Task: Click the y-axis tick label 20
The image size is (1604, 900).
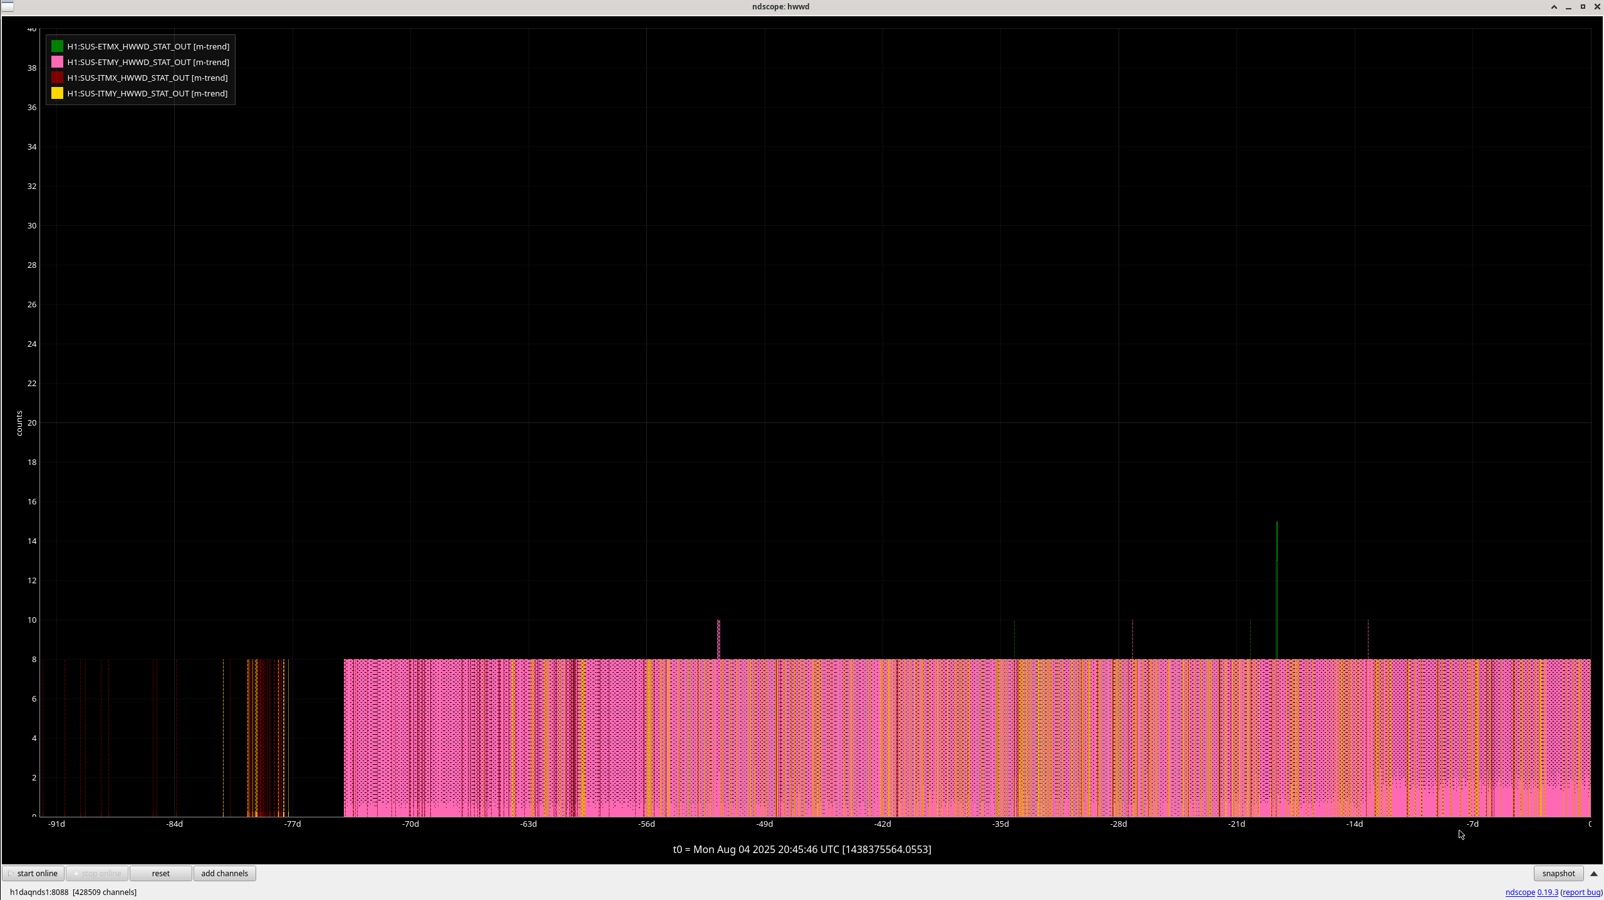Action: [x=32, y=422]
